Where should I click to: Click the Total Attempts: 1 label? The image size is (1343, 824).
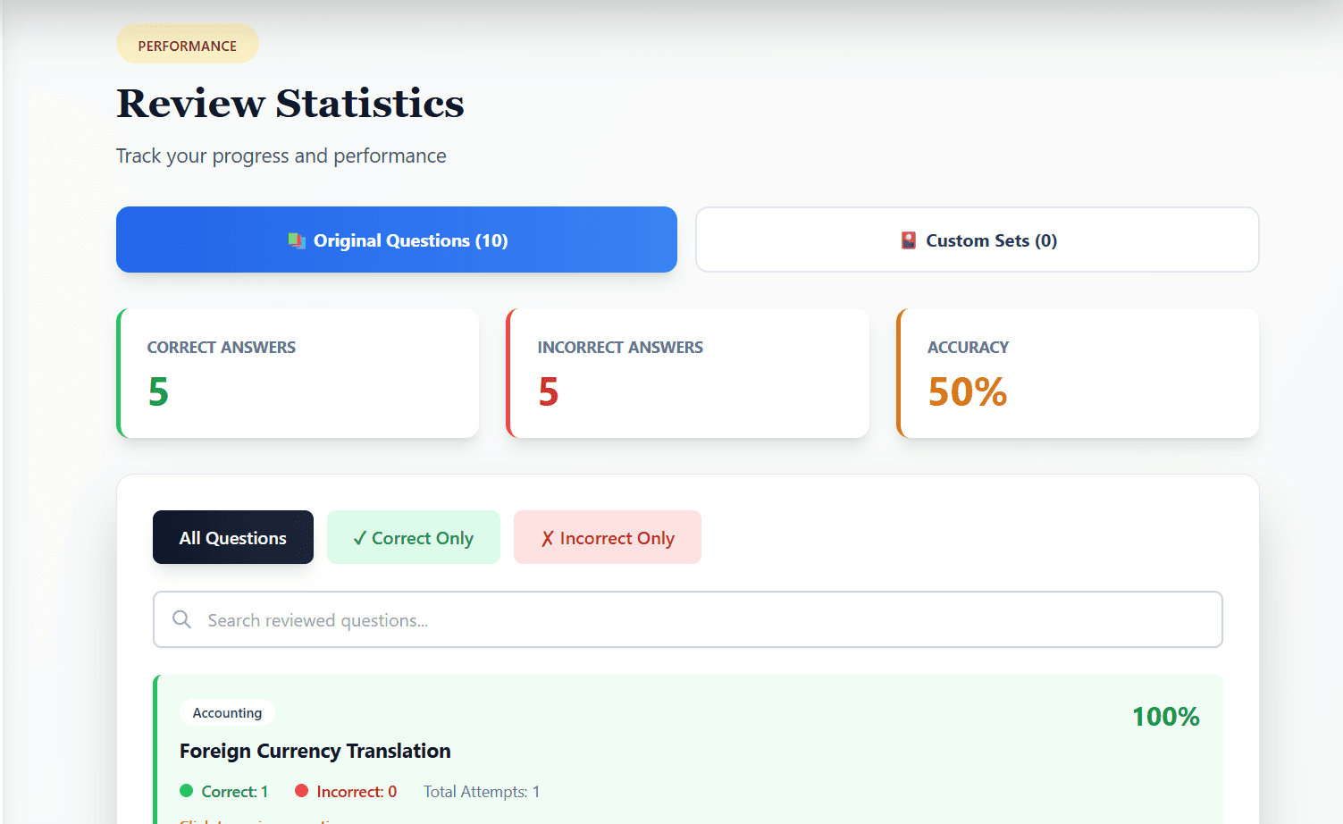[481, 791]
